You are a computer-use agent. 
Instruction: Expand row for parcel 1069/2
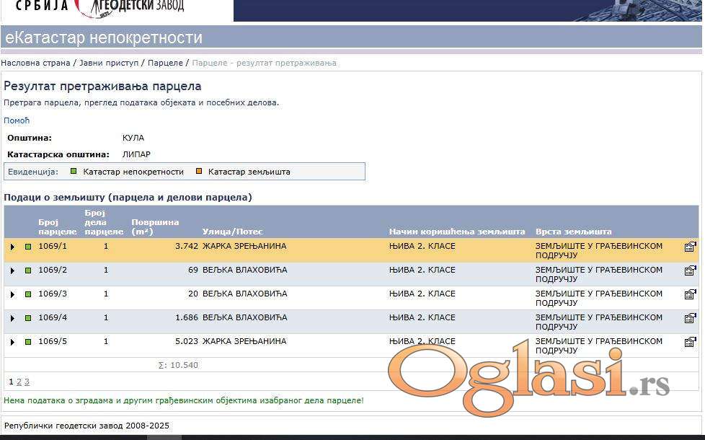click(12, 270)
